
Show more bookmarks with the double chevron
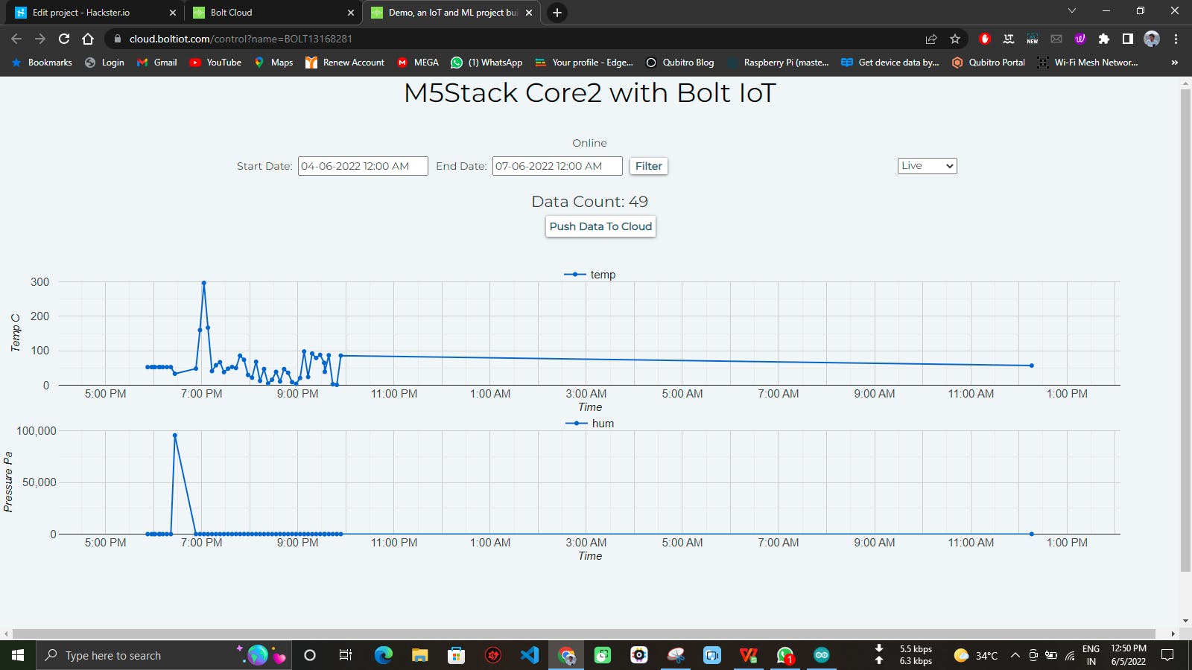[x=1174, y=63]
